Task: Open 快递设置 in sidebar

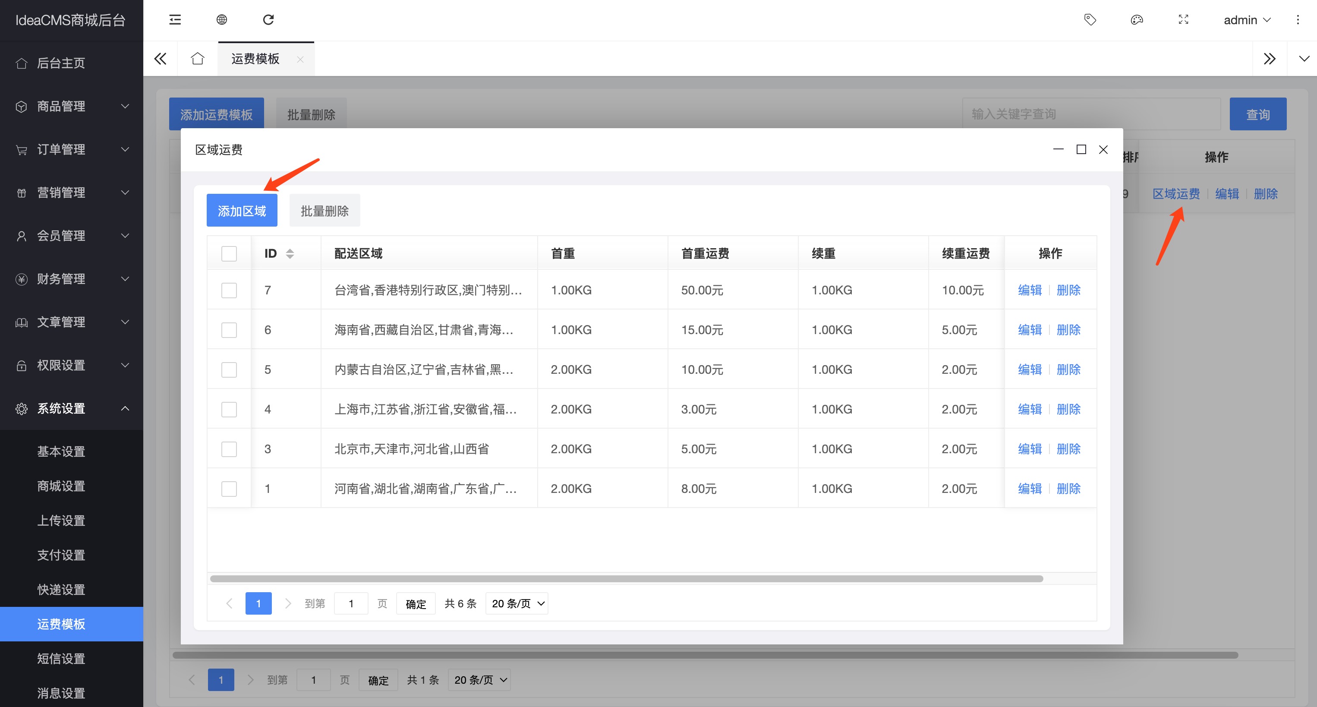Action: point(61,590)
